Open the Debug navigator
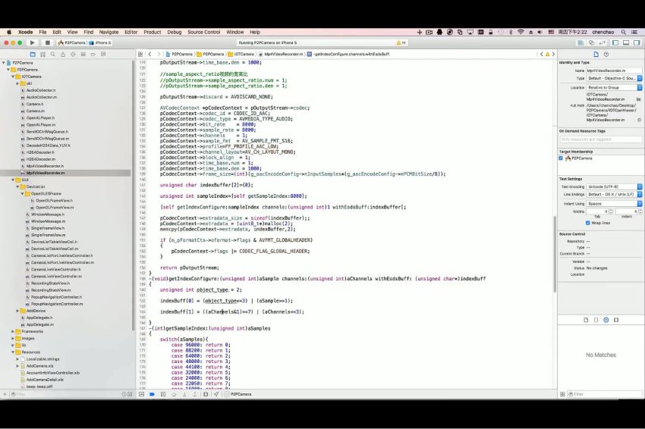645x429 pixels. tap(83, 55)
